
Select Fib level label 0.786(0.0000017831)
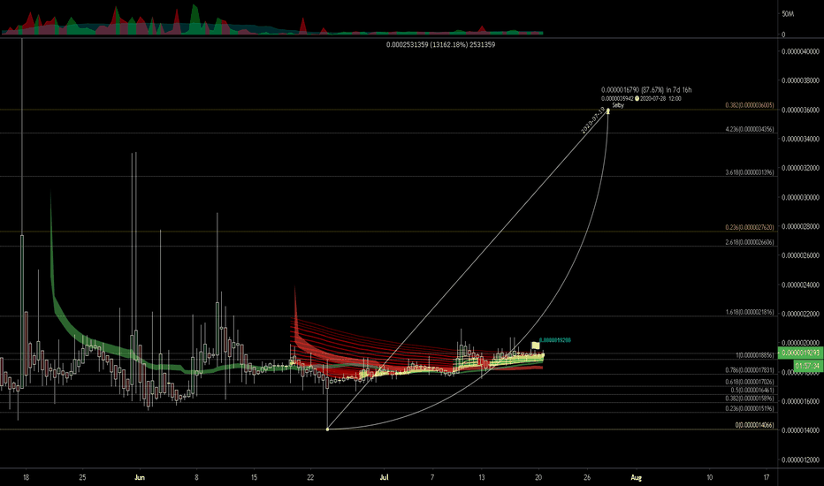(x=750, y=370)
